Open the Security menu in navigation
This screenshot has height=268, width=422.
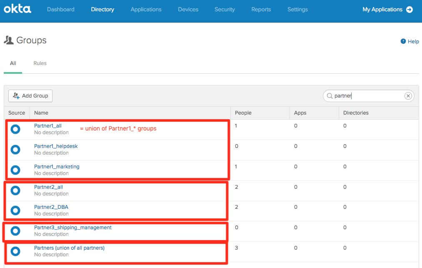225,9
